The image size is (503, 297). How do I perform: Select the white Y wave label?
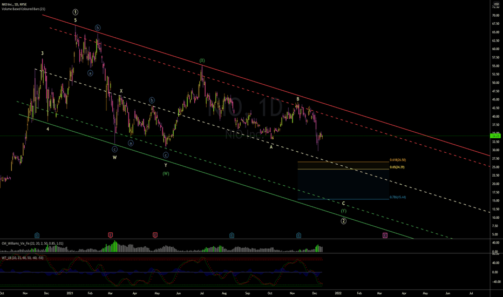click(x=166, y=165)
